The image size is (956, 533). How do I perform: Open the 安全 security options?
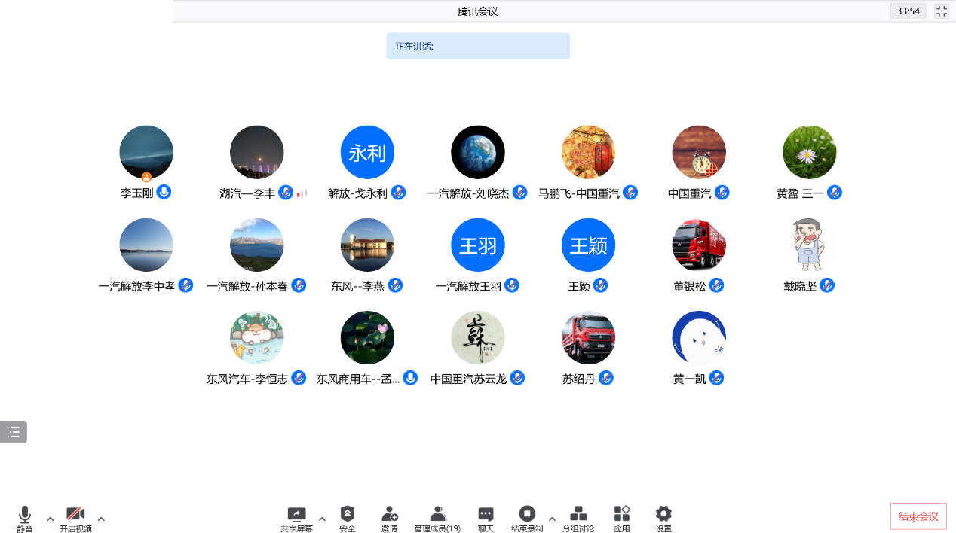[x=347, y=519]
